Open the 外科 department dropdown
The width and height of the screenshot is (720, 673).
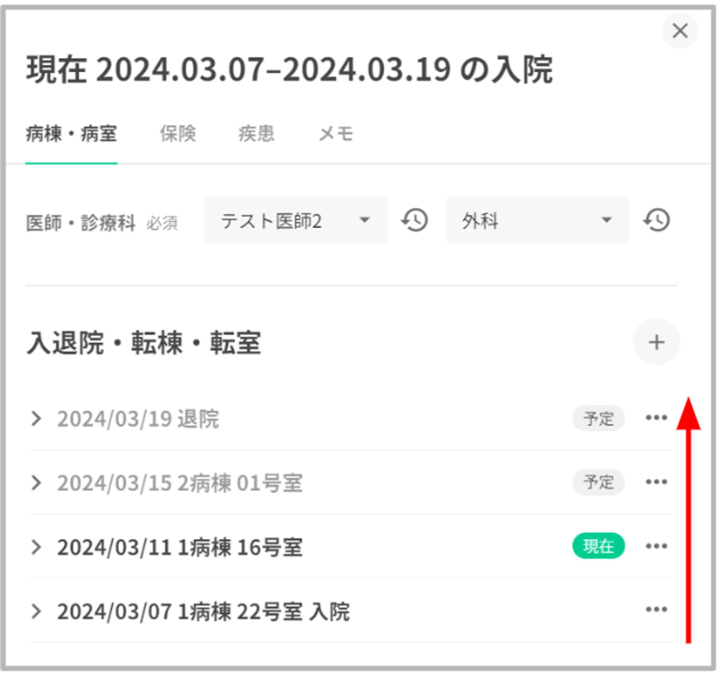pos(537,221)
